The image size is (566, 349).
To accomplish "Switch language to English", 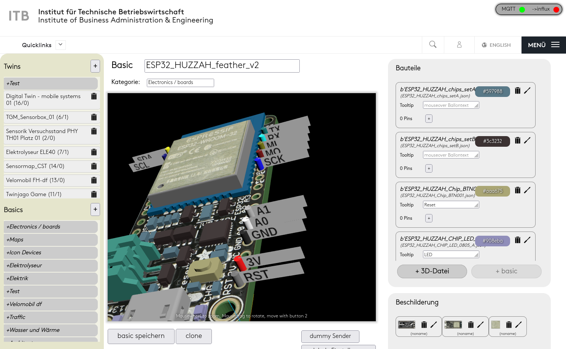I will pyautogui.click(x=496, y=45).
